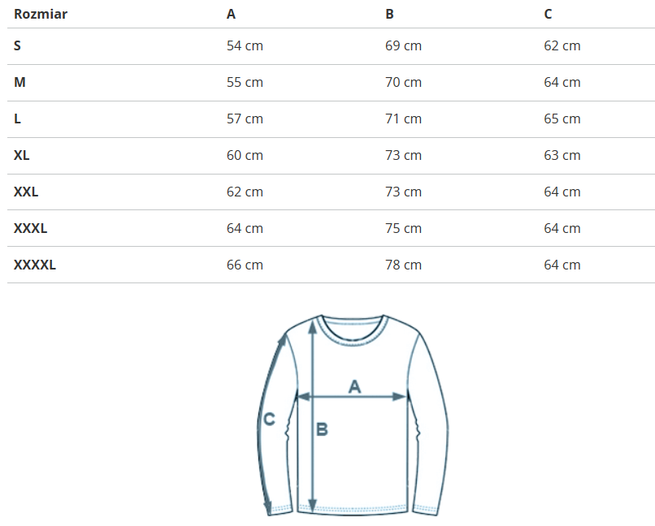Select the XXL size row label
This screenshot has width=655, height=526.
(x=26, y=192)
